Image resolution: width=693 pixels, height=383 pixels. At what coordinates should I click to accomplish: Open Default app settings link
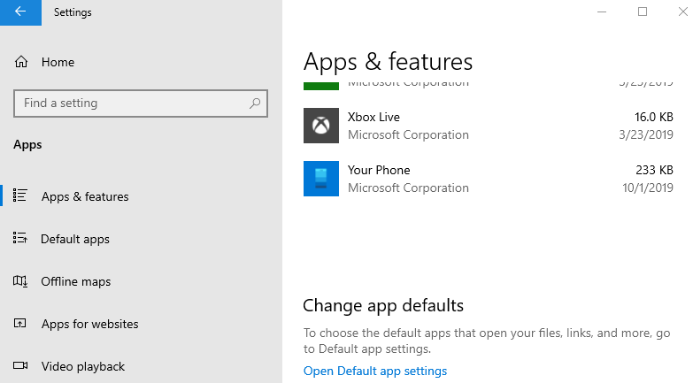coord(374,372)
